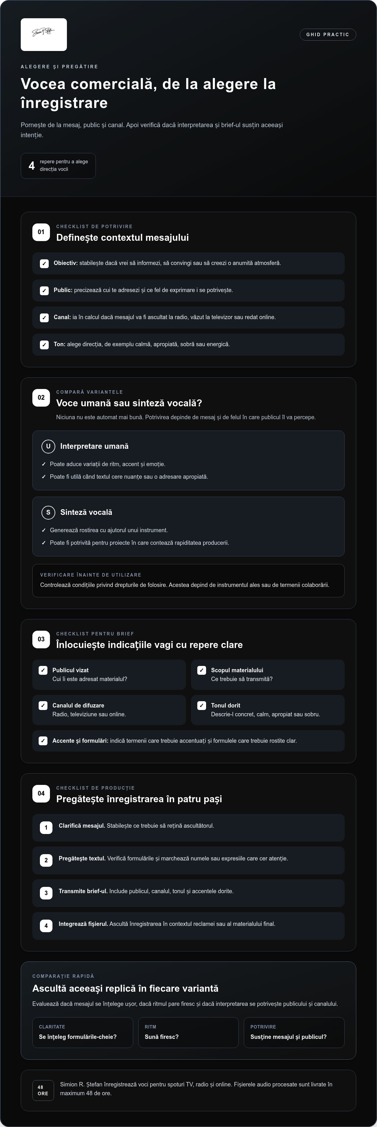This screenshot has height=1127, width=377.
Task: Click the 02 section number badge
Action: coord(41,398)
